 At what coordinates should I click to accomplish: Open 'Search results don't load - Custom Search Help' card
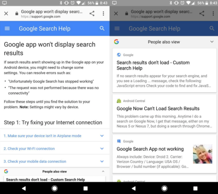click(x=164, y=70)
